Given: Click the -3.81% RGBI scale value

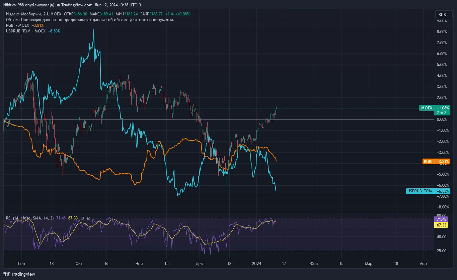Looking at the screenshot, I should click(442, 161).
